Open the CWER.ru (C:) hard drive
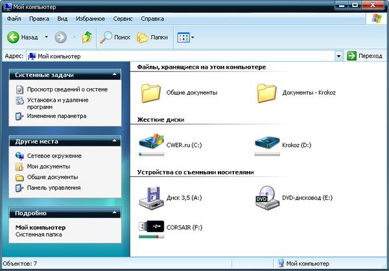389x271 pixels. (x=150, y=145)
